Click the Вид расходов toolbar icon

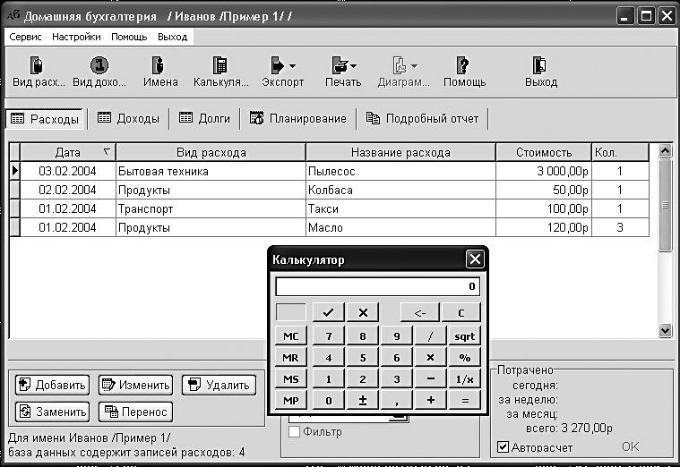(39, 71)
